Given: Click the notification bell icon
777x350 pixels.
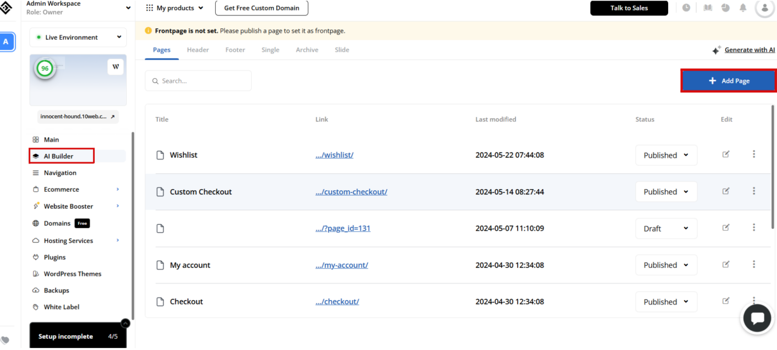Looking at the screenshot, I should click(x=742, y=8).
